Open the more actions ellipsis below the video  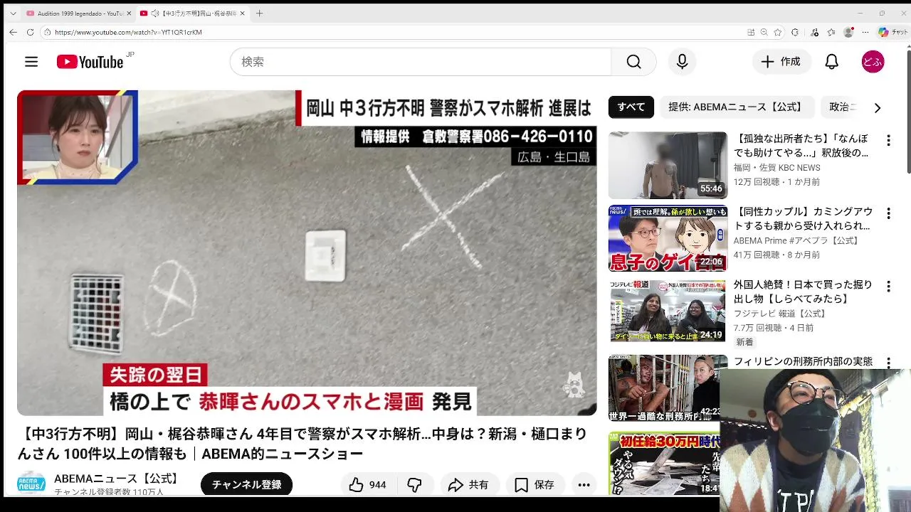(584, 485)
